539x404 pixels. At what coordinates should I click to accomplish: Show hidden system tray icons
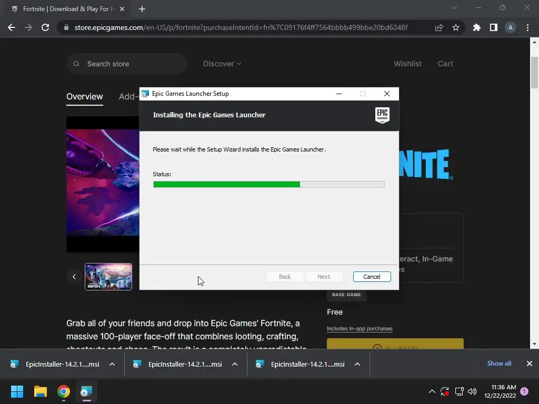[x=432, y=391]
